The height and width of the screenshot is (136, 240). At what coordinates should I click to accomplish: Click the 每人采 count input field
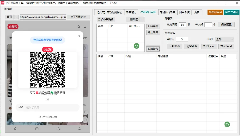coord(208,24)
